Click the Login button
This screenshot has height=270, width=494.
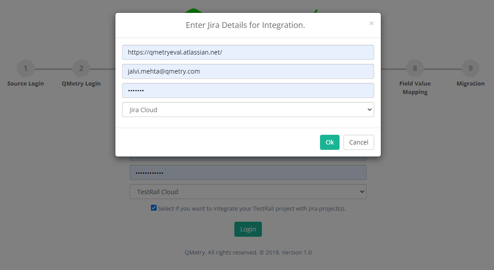point(248,229)
